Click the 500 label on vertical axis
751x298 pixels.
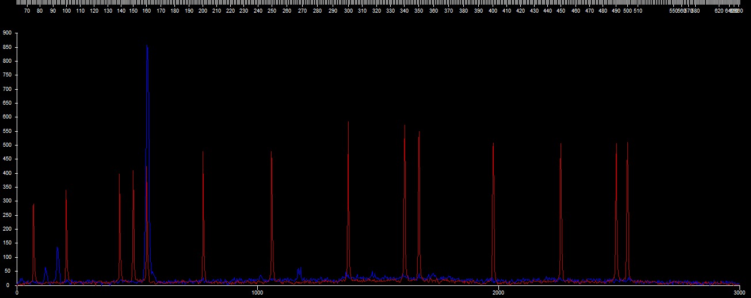(x=7, y=145)
